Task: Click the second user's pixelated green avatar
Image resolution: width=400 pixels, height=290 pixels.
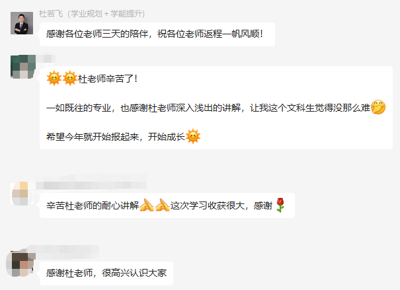Action: (x=23, y=67)
